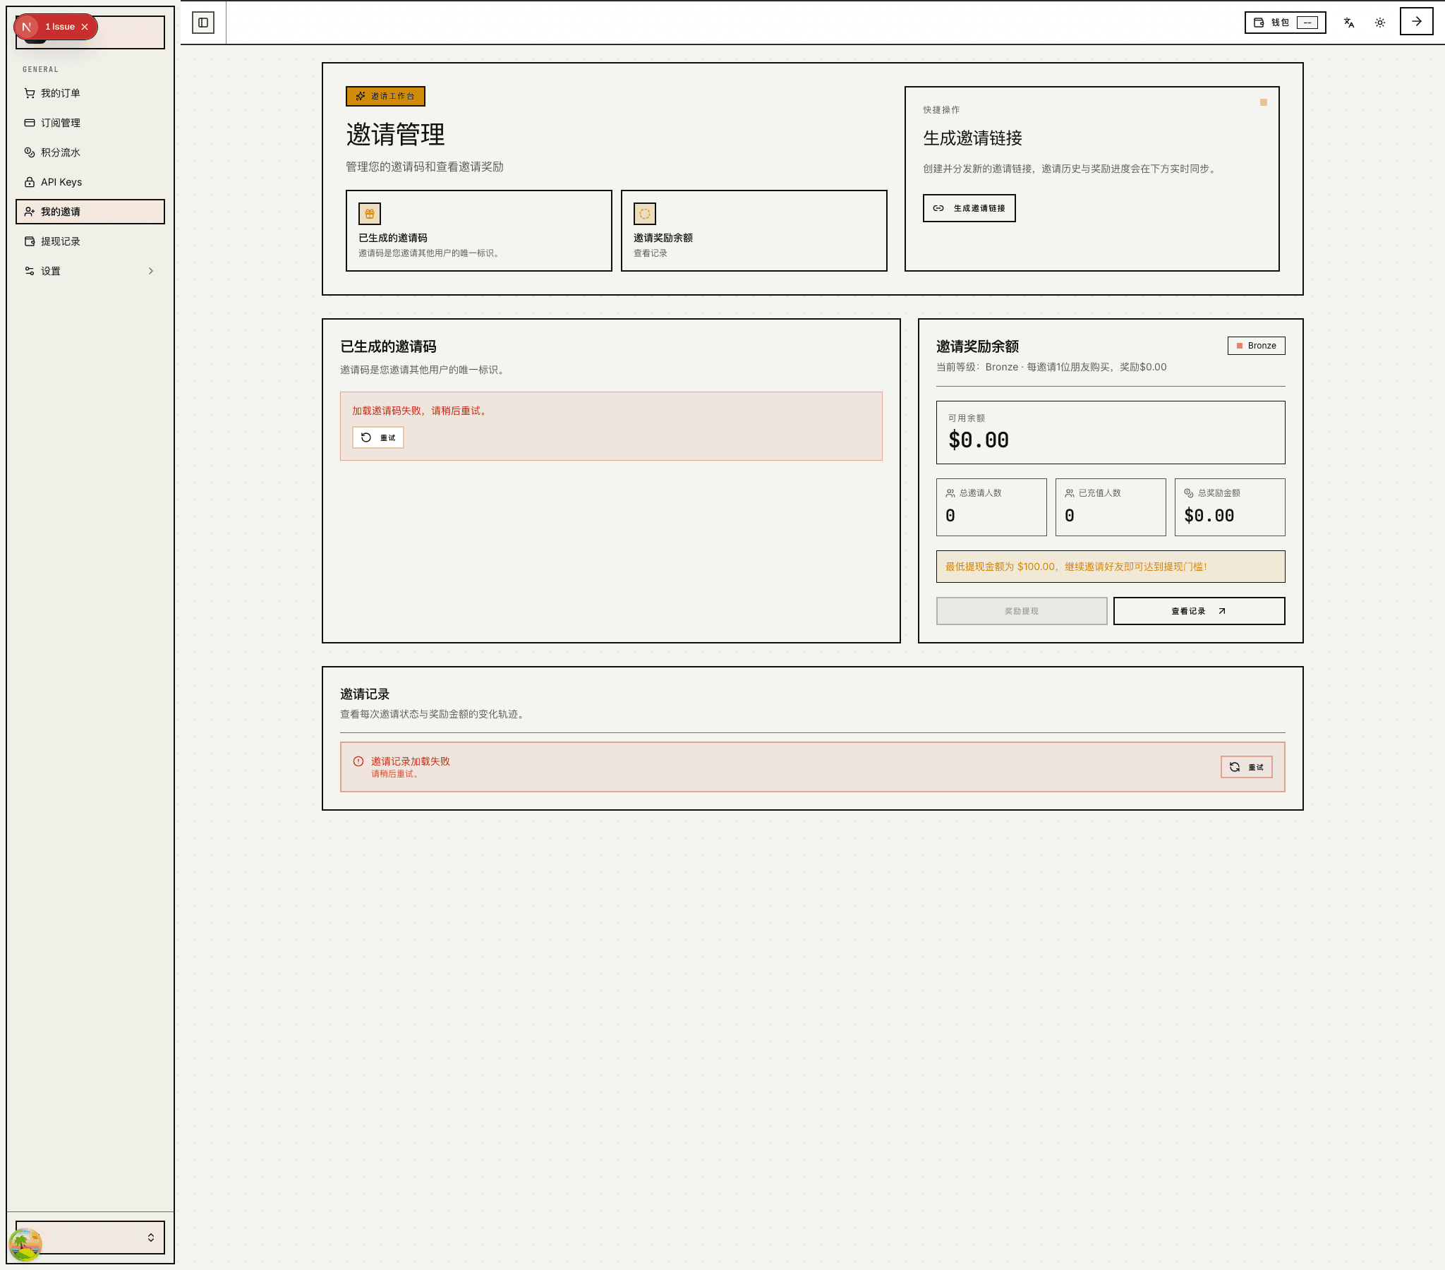Click the Bronze level badge
Screen dimensions: 1445x1270
(x=1255, y=346)
